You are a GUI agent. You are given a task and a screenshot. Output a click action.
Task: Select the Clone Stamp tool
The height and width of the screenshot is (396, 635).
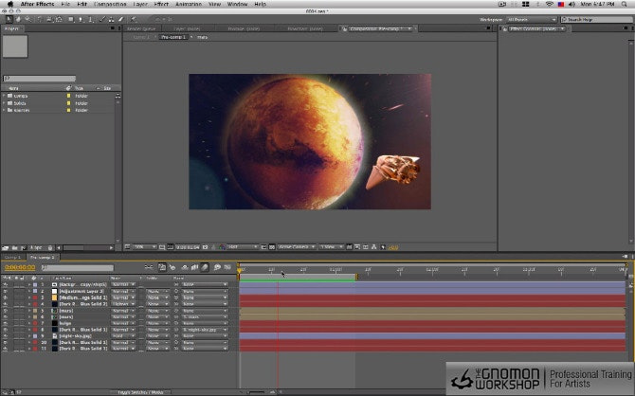[111, 19]
